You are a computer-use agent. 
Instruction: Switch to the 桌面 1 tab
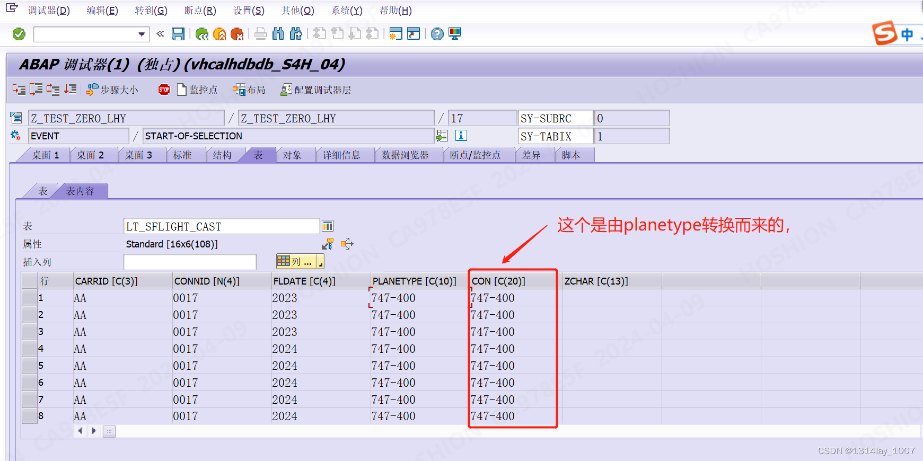pyautogui.click(x=46, y=155)
